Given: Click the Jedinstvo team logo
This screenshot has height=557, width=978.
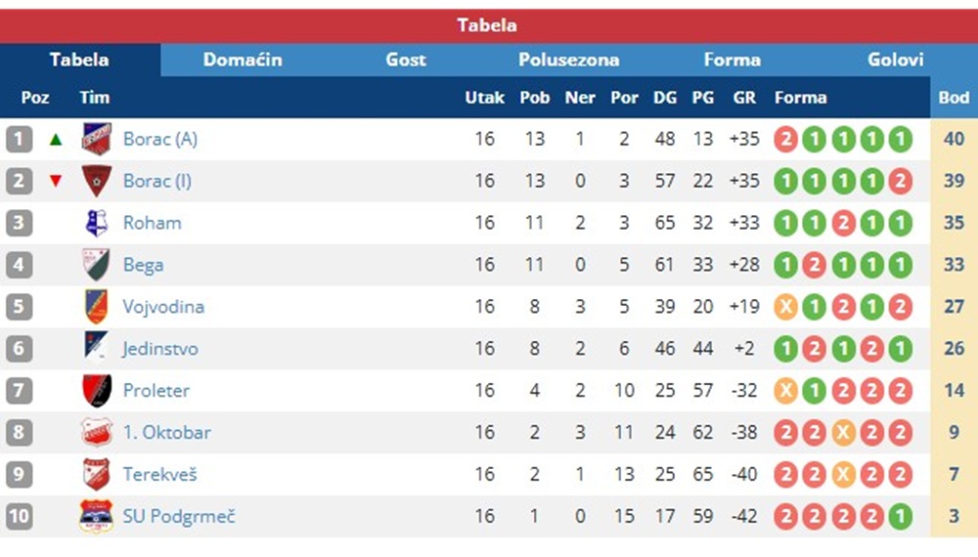Looking at the screenshot, I should (x=97, y=348).
